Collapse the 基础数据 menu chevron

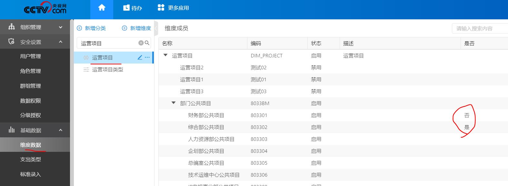[x=61, y=130]
